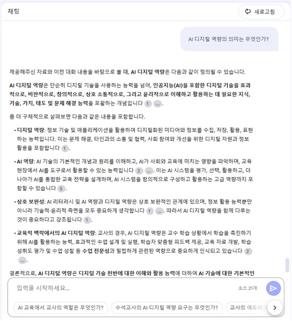Screen dimensions: 292x321
Task: Open citation 2 in the AI 역량 bullet
Action: tap(139, 171)
